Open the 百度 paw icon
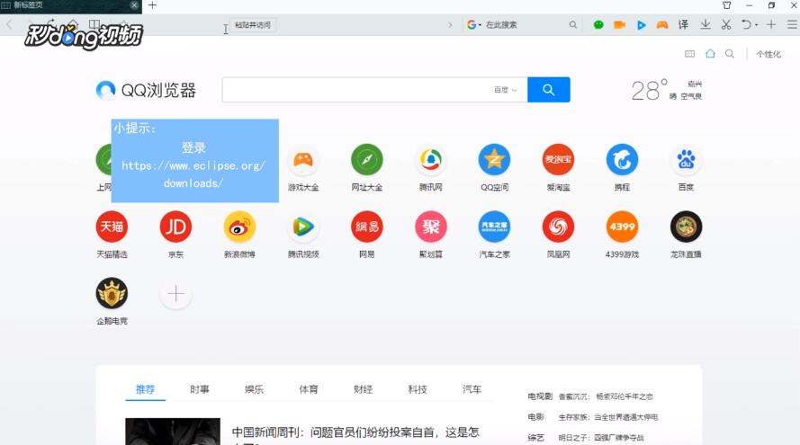The width and height of the screenshot is (800, 445). [686, 160]
